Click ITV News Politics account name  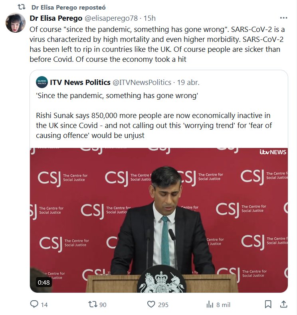point(80,83)
